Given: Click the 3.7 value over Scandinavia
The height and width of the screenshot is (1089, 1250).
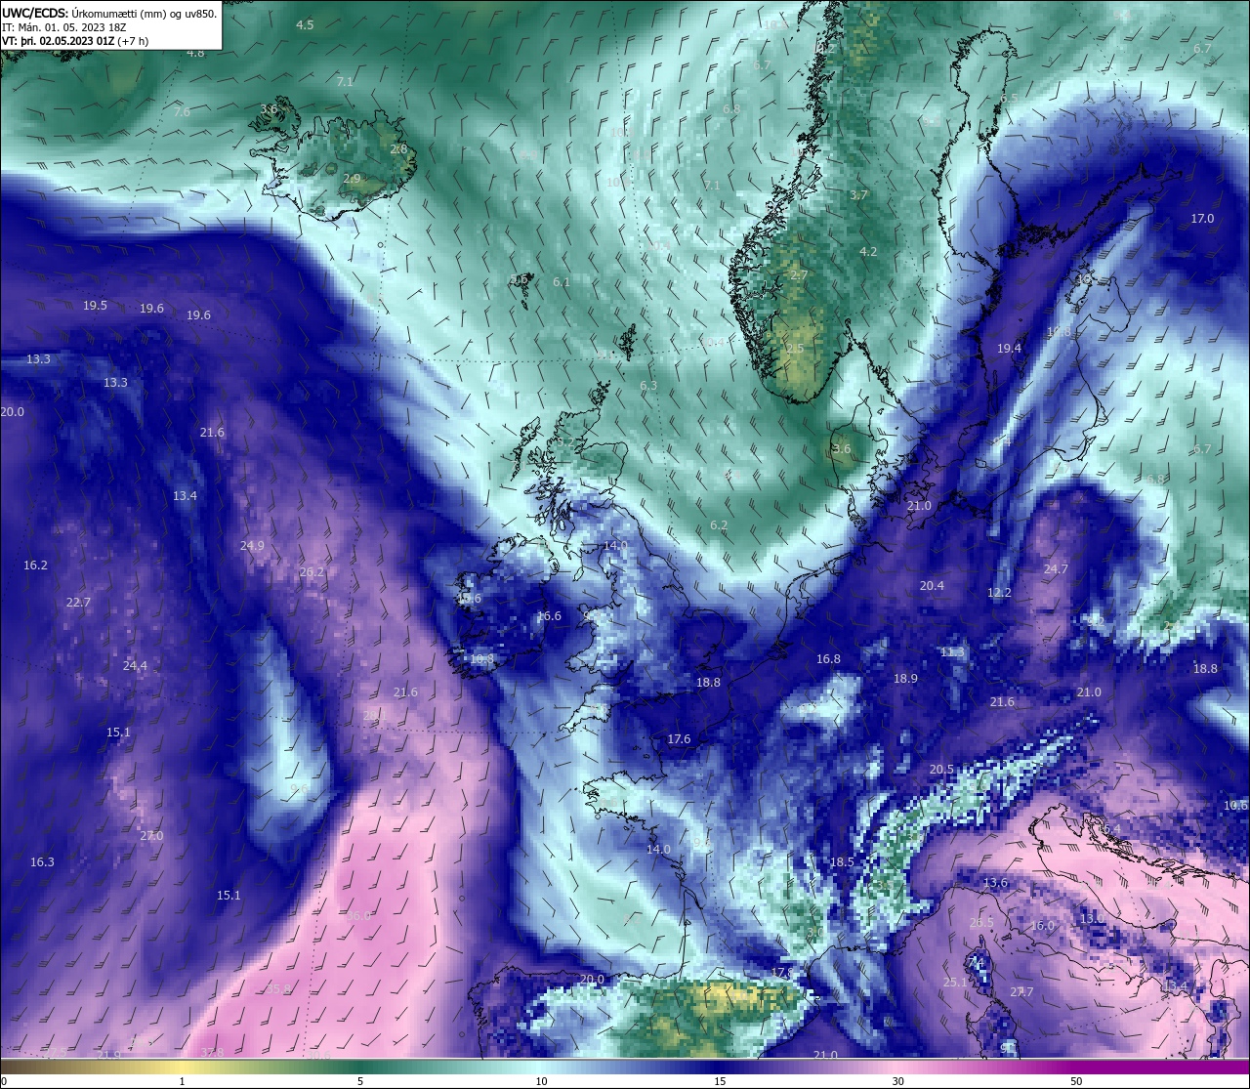Looking at the screenshot, I should click(858, 194).
